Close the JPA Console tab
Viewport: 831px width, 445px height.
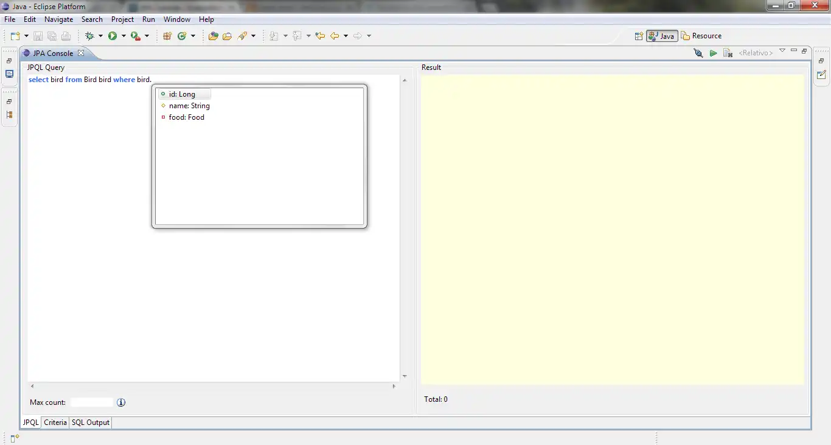point(81,53)
